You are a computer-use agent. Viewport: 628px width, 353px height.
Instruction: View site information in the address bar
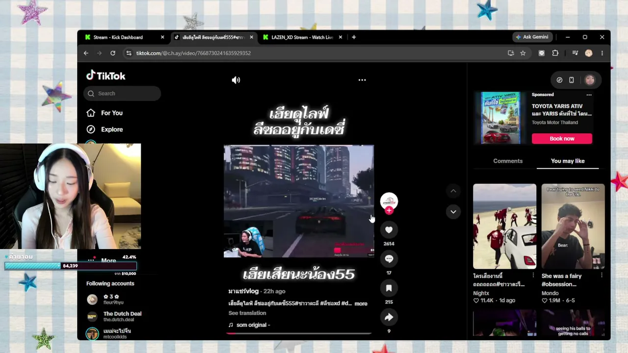(x=129, y=53)
